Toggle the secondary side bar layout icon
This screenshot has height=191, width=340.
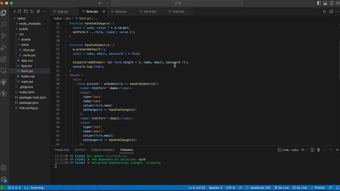click(x=331, y=3)
